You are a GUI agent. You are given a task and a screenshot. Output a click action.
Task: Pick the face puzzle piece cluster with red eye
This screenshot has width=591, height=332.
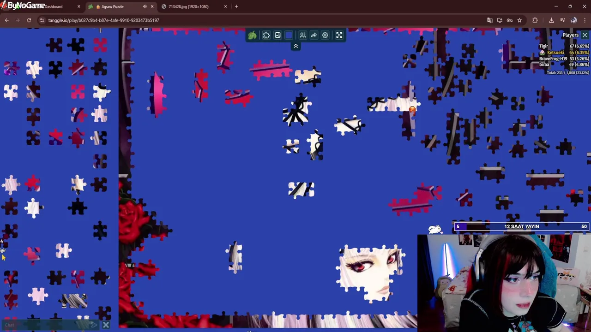coord(371,273)
